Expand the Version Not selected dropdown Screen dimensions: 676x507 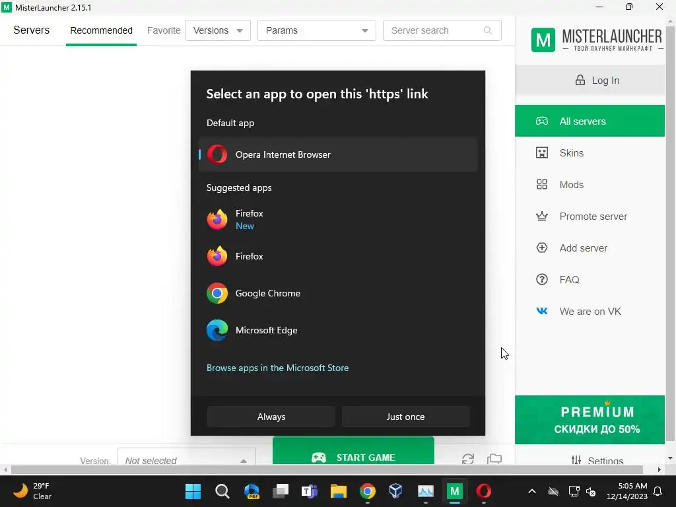[187, 457]
